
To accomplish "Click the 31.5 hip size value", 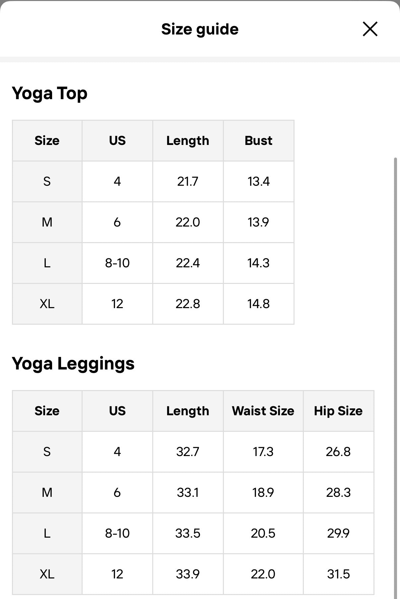I will [x=338, y=574].
